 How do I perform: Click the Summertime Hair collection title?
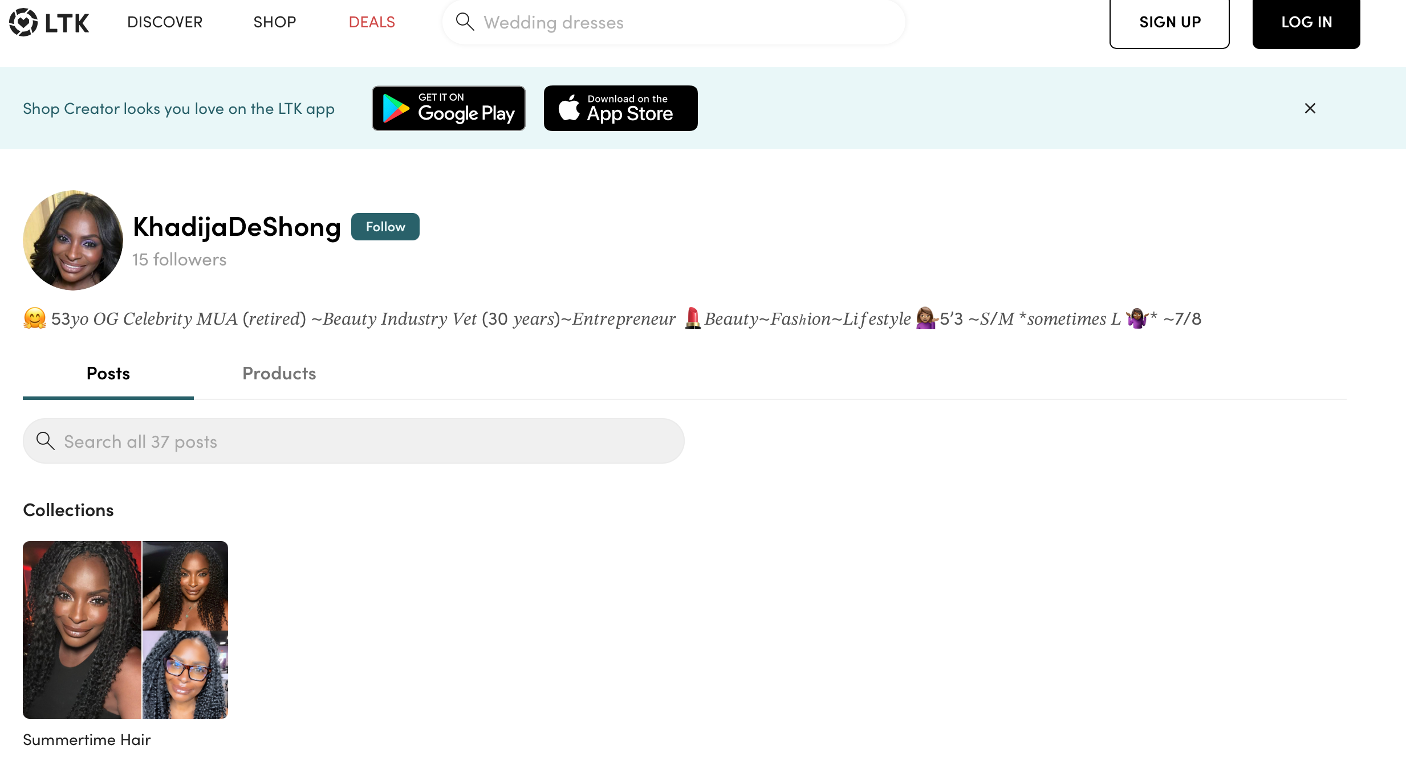pyautogui.click(x=87, y=739)
